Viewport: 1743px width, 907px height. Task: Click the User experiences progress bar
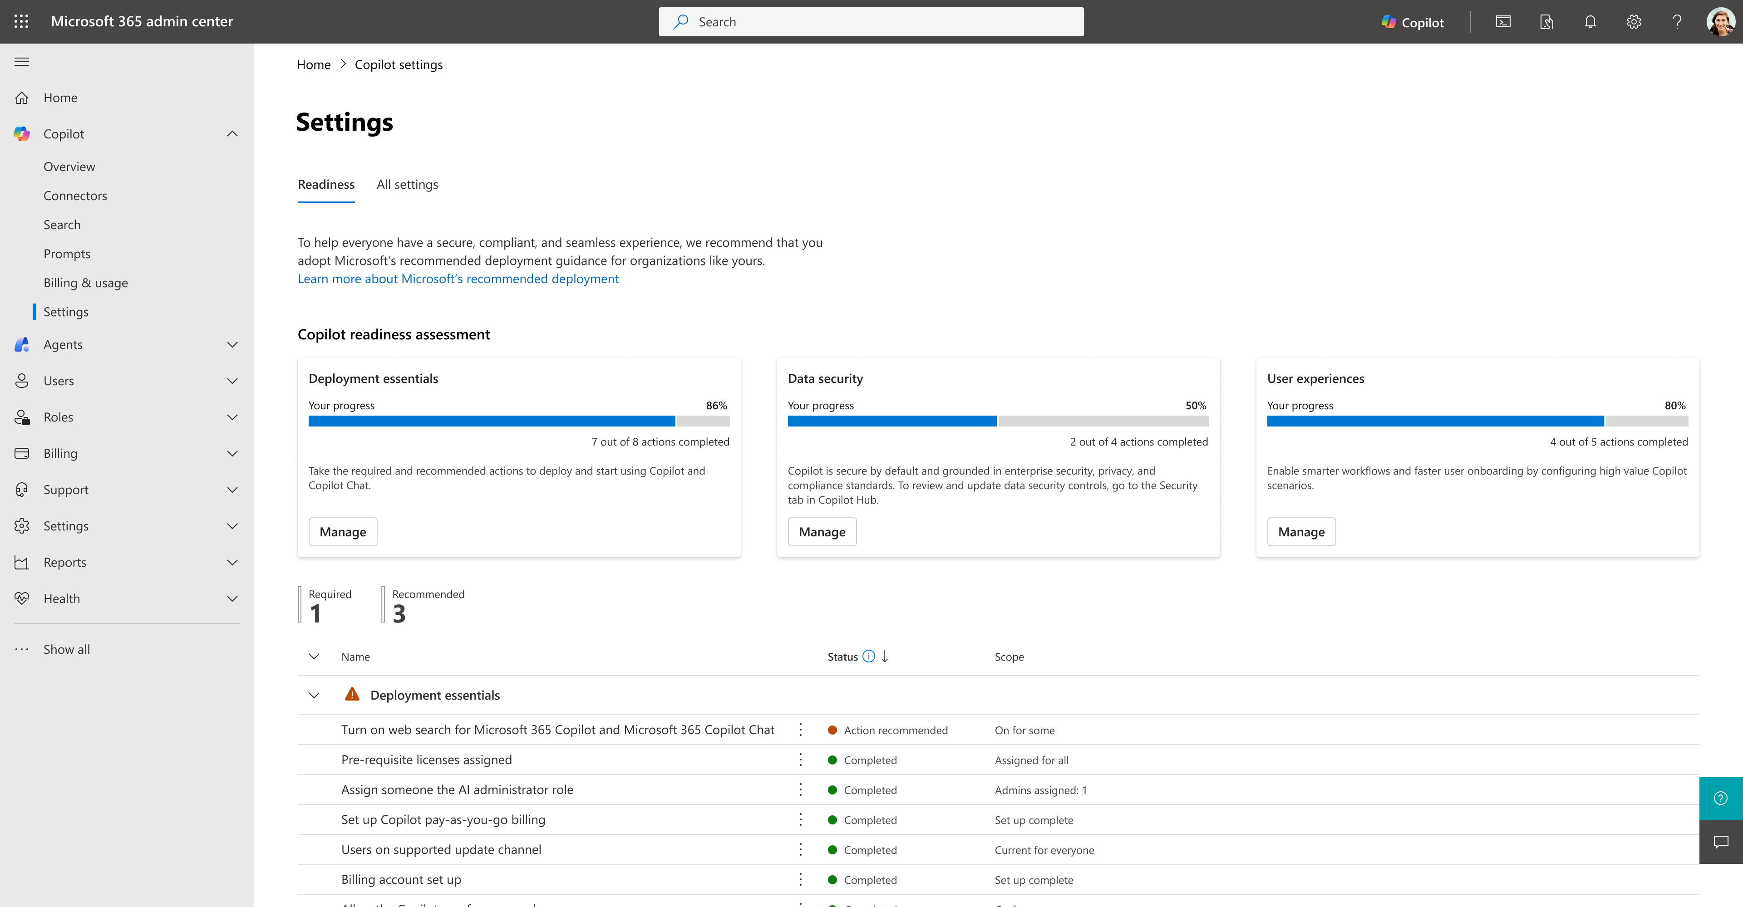(1478, 422)
